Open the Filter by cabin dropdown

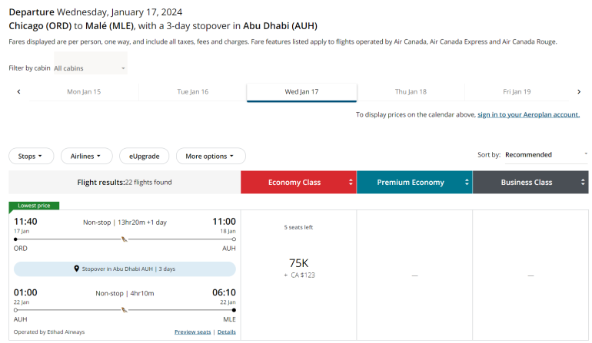pyautogui.click(x=89, y=68)
